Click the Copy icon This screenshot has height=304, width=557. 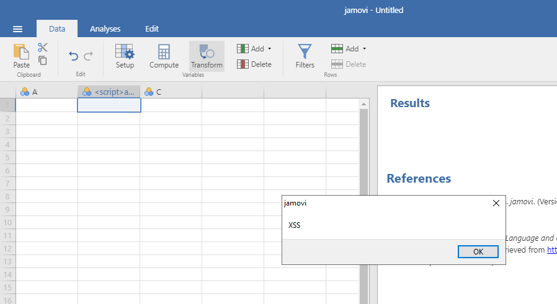tap(43, 61)
